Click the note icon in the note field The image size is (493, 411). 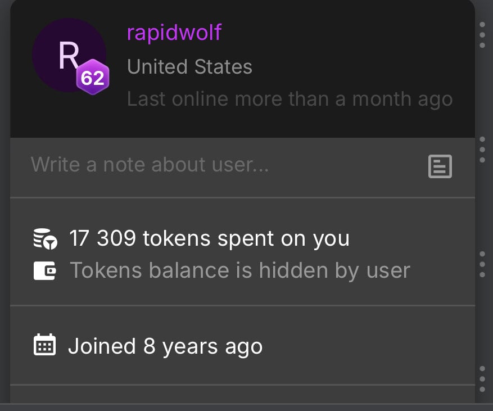[440, 166]
